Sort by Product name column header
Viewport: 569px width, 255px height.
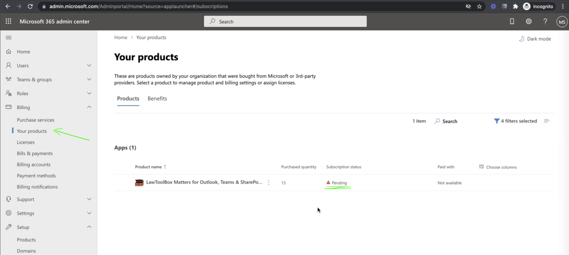pyautogui.click(x=151, y=167)
